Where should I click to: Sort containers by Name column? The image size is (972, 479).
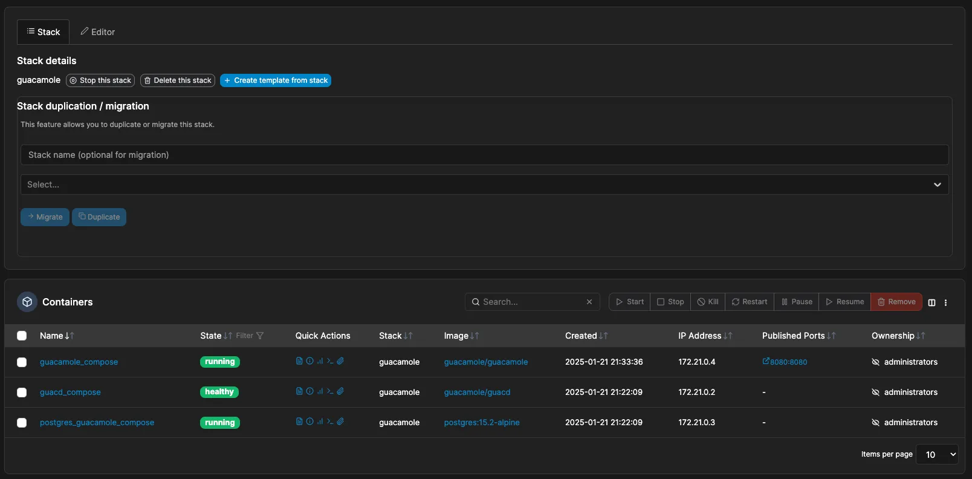57,336
